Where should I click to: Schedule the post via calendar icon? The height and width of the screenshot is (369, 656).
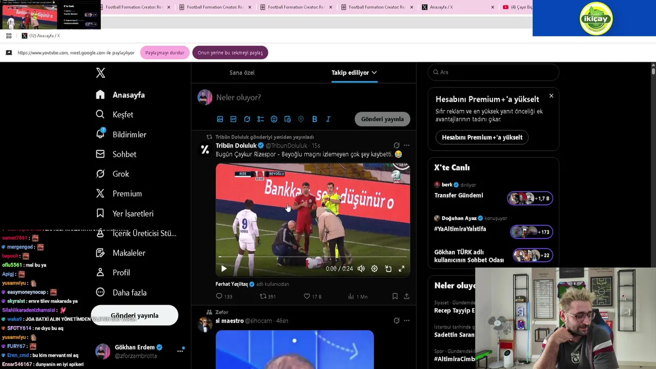(288, 119)
